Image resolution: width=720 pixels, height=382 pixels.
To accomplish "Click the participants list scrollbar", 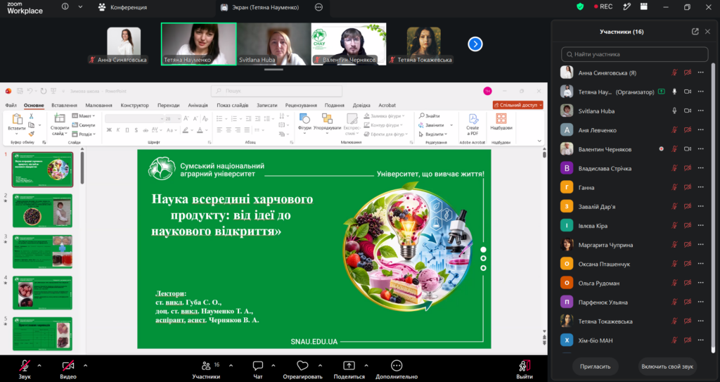I will coord(713,207).
